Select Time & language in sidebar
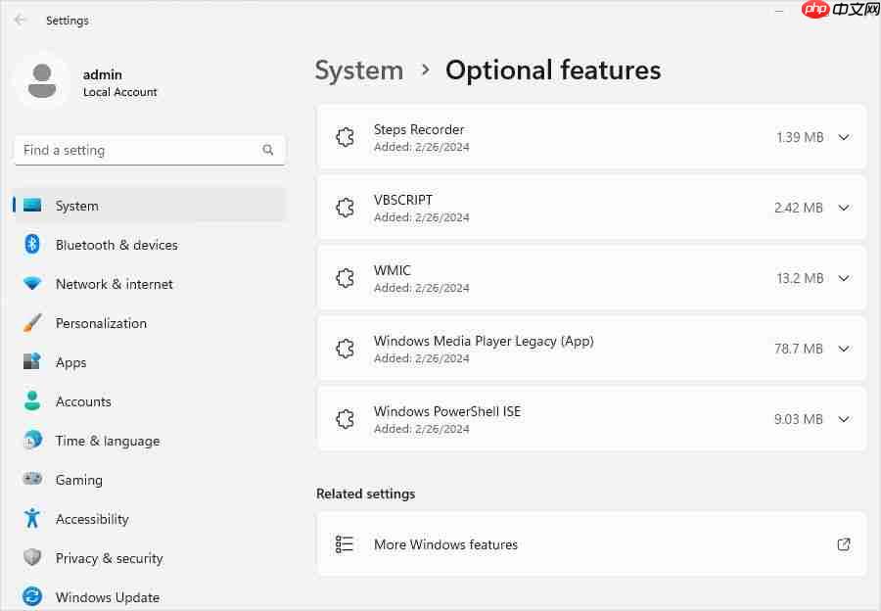881x611 pixels. point(107,441)
